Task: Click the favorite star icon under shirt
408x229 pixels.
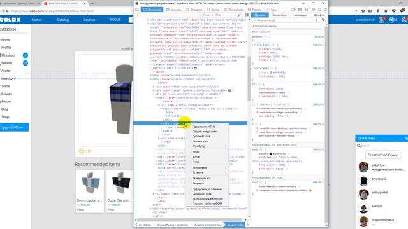Action: pyautogui.click(x=81, y=151)
